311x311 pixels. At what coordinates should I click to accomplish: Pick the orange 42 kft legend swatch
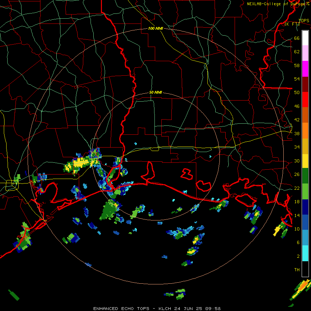(305, 131)
